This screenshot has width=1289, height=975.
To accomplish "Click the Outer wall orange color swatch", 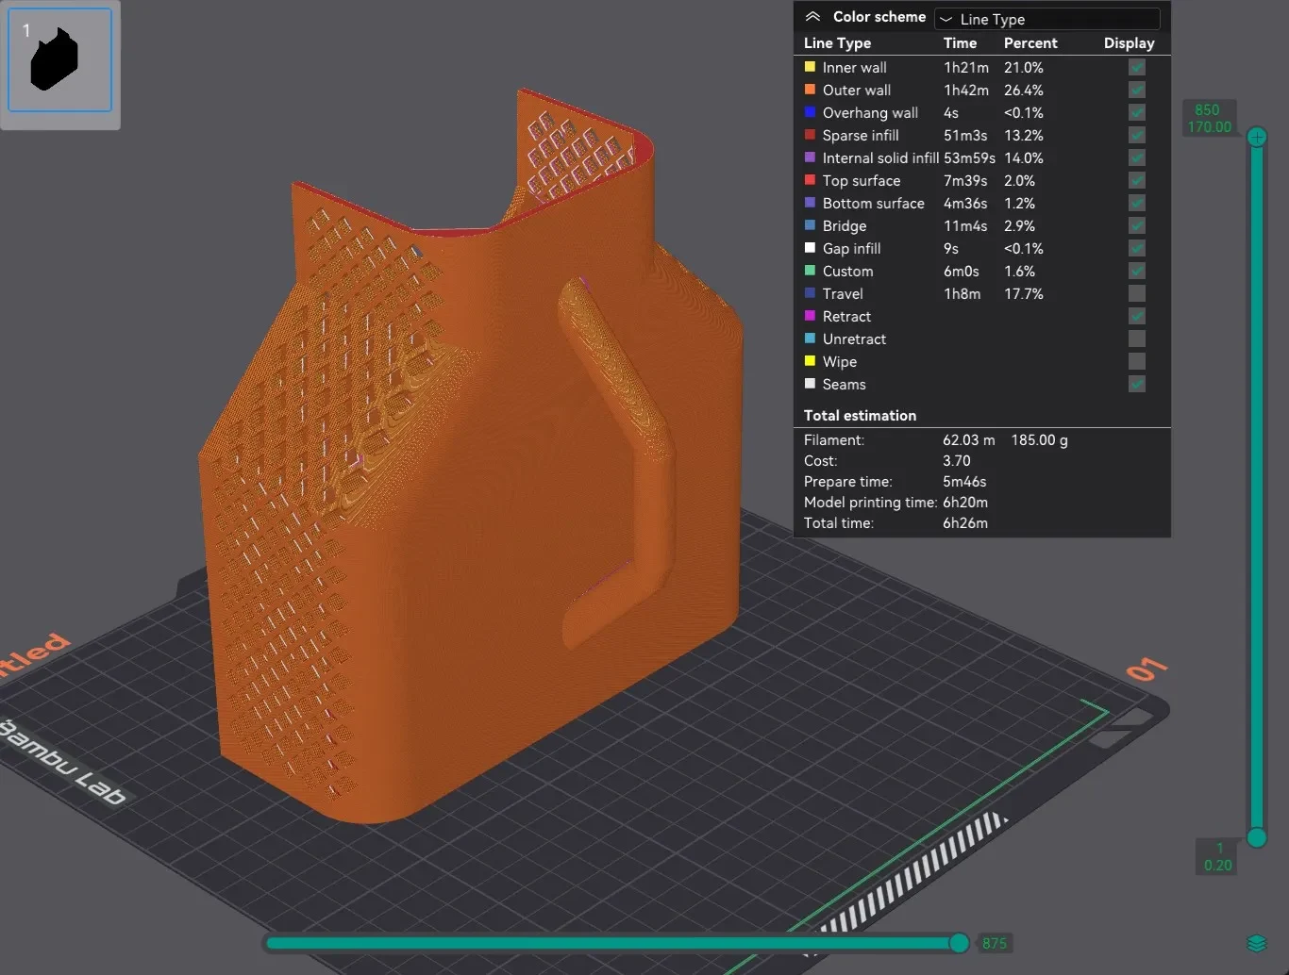I will tap(810, 90).
